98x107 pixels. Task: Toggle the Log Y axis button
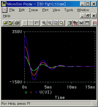87,23
